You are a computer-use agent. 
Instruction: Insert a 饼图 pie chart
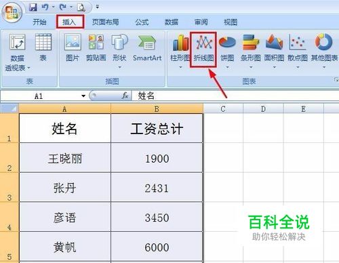[227, 51]
